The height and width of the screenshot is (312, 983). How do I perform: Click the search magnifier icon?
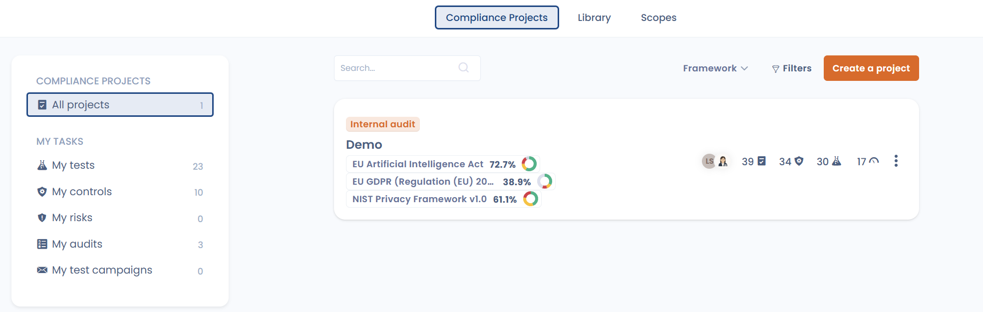pyautogui.click(x=463, y=68)
